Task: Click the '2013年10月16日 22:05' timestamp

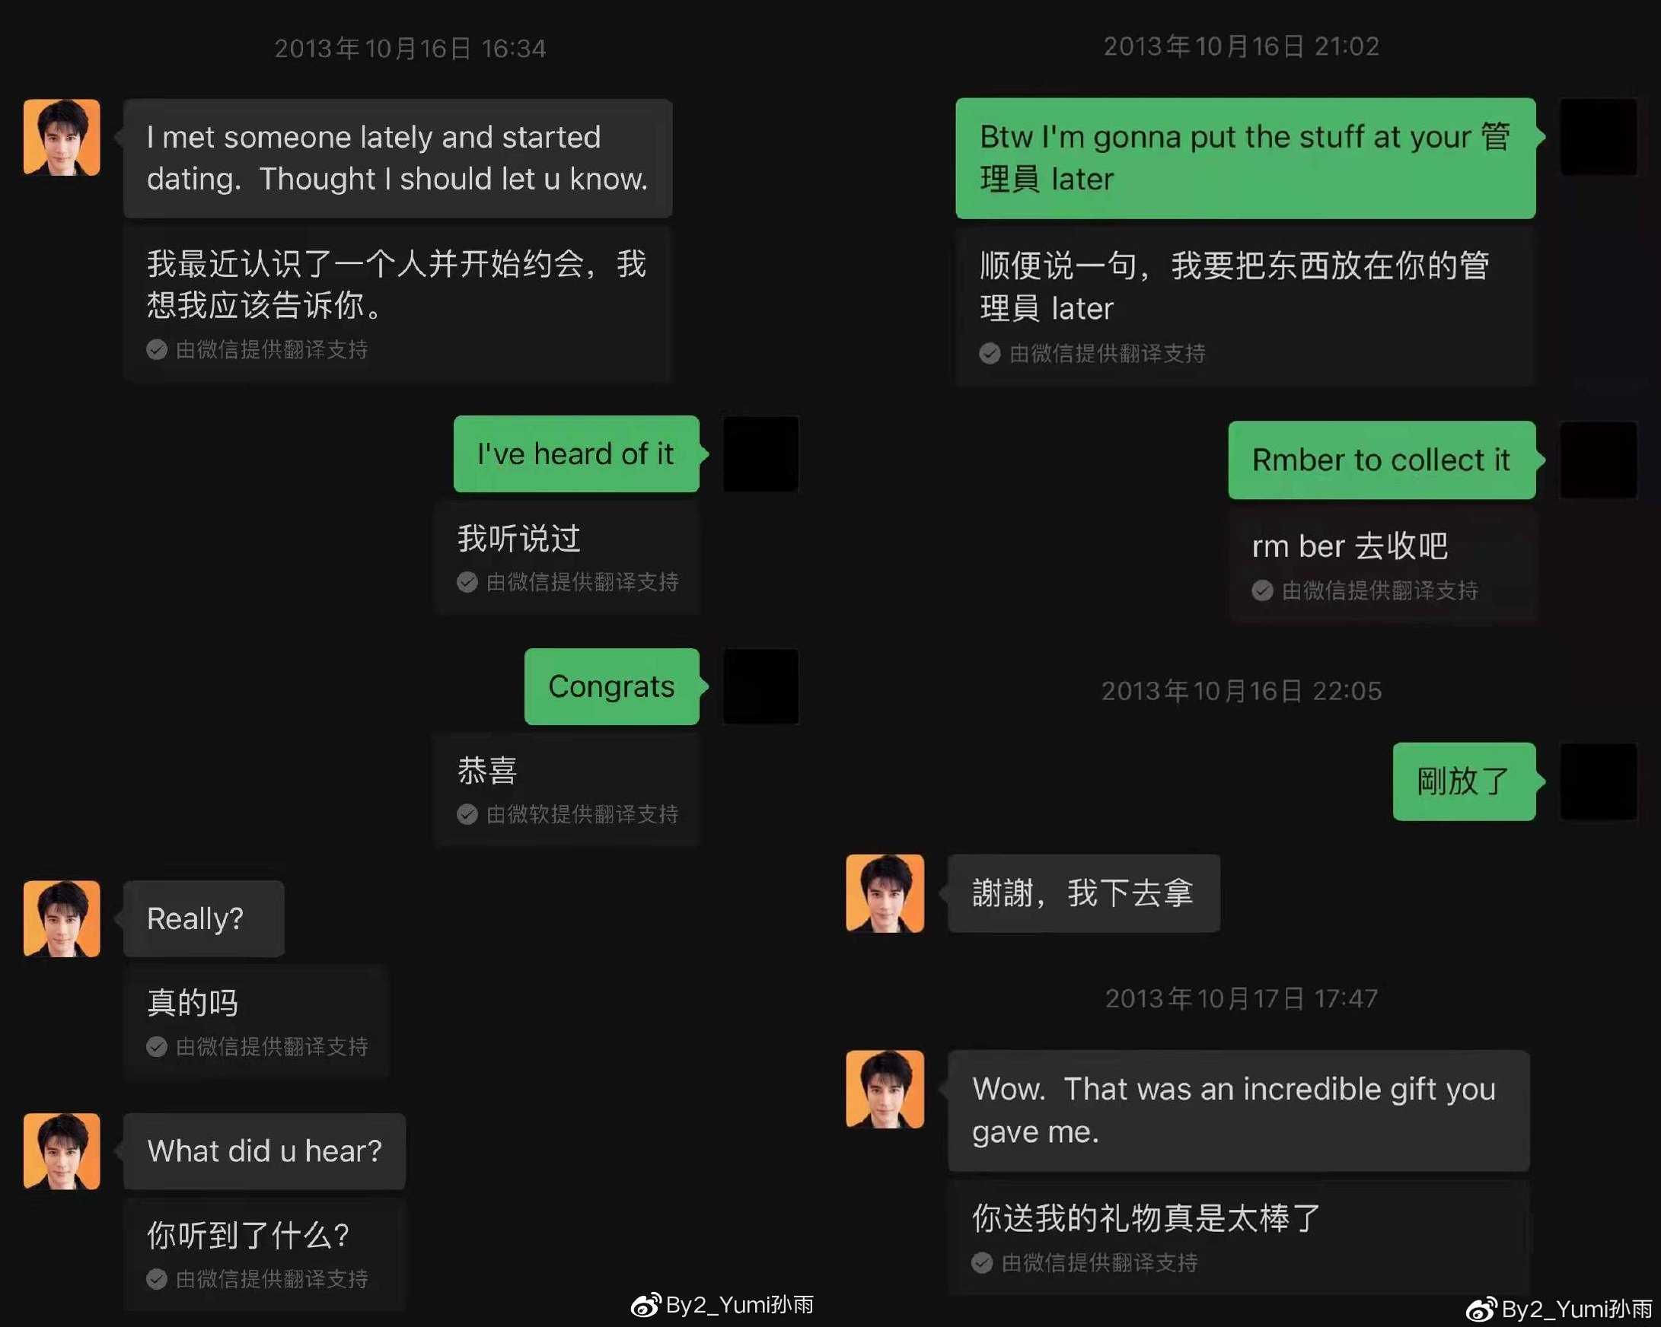Action: click(x=1241, y=691)
